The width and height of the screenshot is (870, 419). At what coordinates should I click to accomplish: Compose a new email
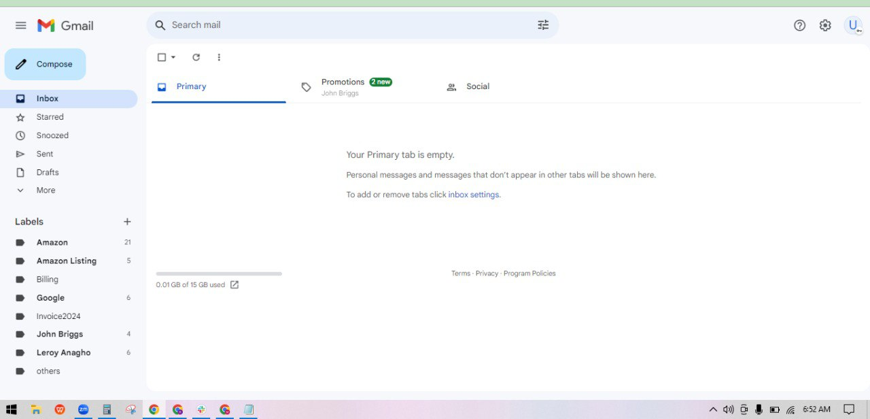(x=46, y=64)
